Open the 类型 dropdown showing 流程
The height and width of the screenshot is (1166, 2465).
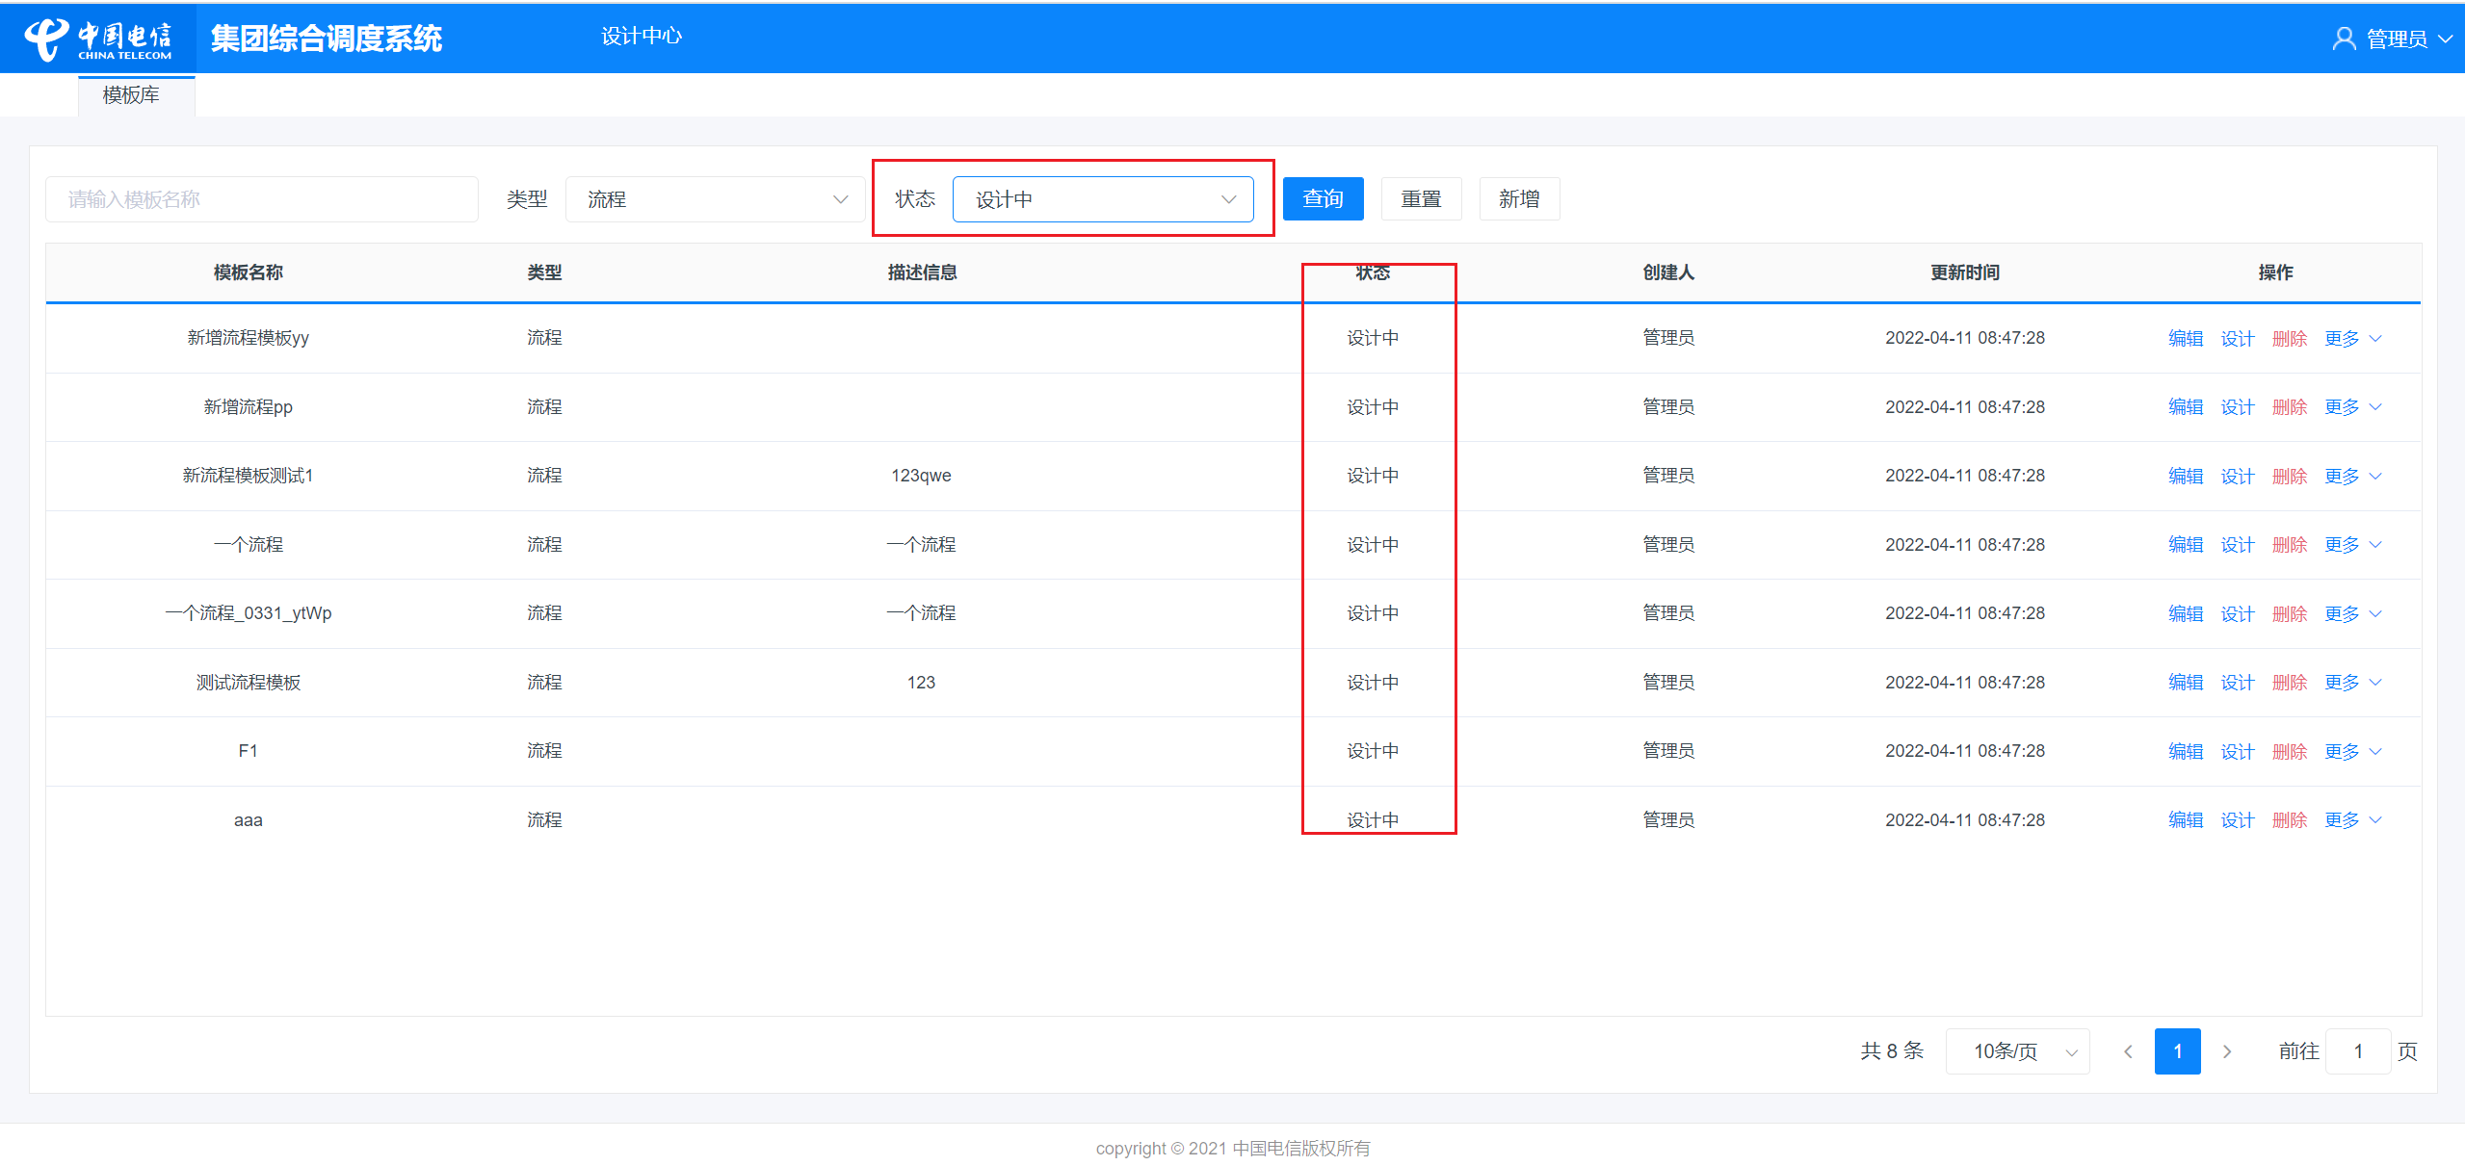(x=716, y=199)
